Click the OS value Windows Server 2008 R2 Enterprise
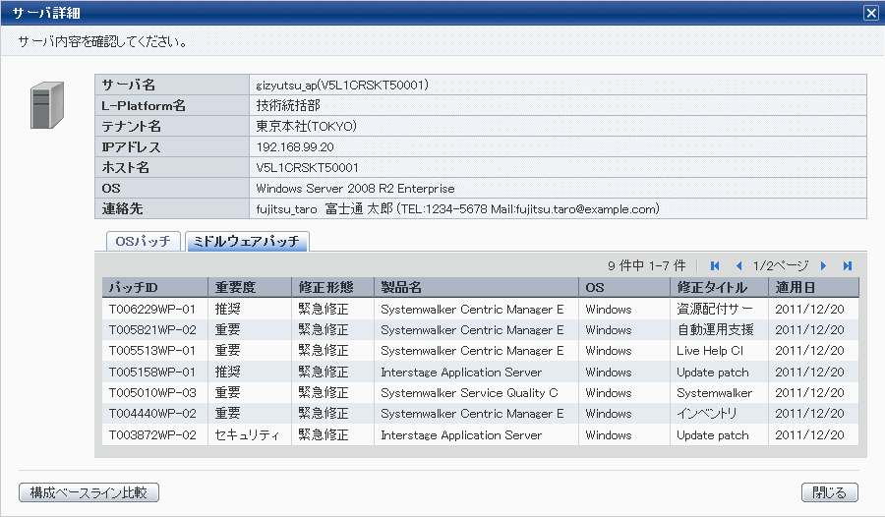Viewport: 885px width, 517px height. [x=355, y=189]
